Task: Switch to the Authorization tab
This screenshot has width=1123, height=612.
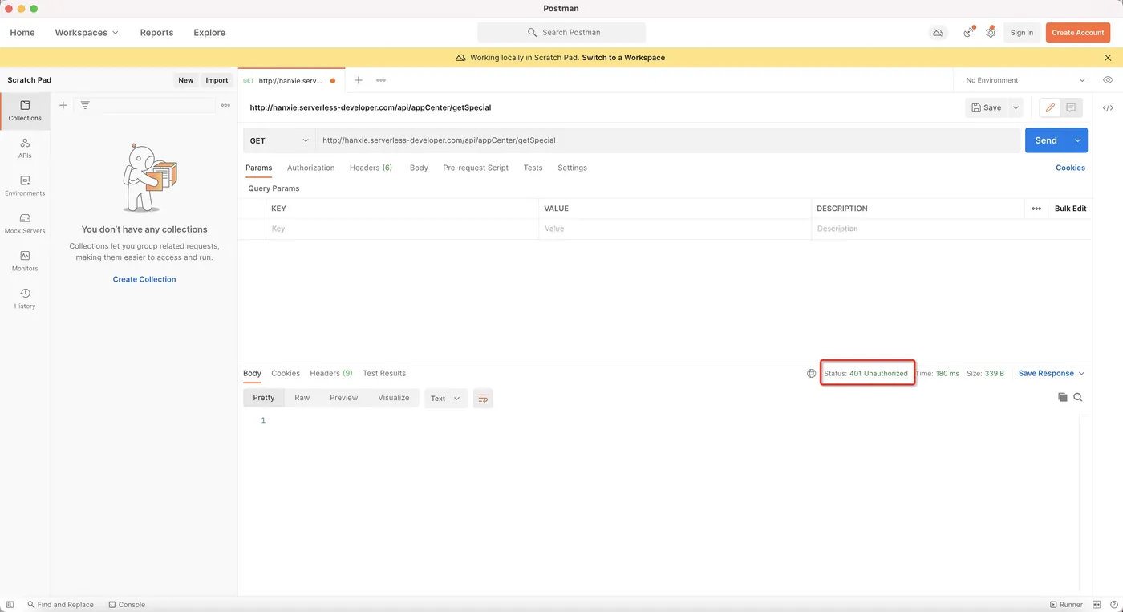Action: coord(310,168)
